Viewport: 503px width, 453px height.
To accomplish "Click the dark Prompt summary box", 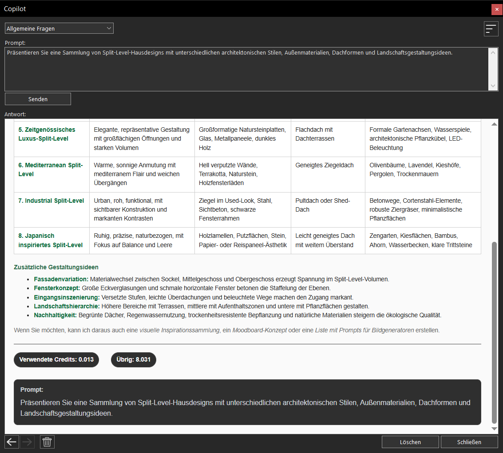I will click(x=247, y=402).
